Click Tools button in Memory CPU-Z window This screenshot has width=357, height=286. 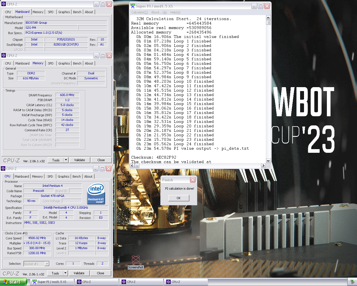[56, 160]
